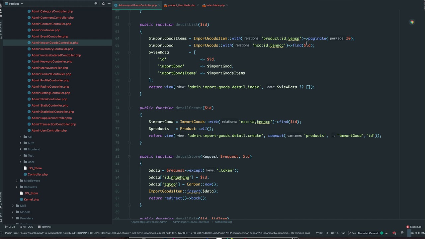The image size is (425, 239).
Task: Click line number 73 in the gutter
Action: (117, 101)
